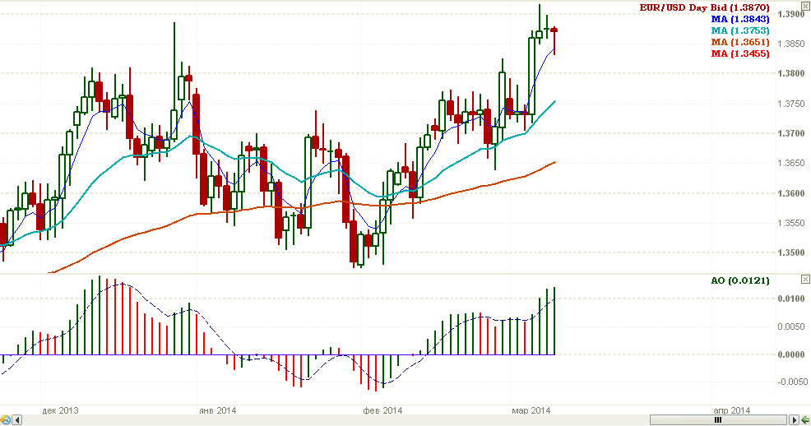Click the 1.3500 price axis label
The image size is (811, 426).
click(x=791, y=252)
